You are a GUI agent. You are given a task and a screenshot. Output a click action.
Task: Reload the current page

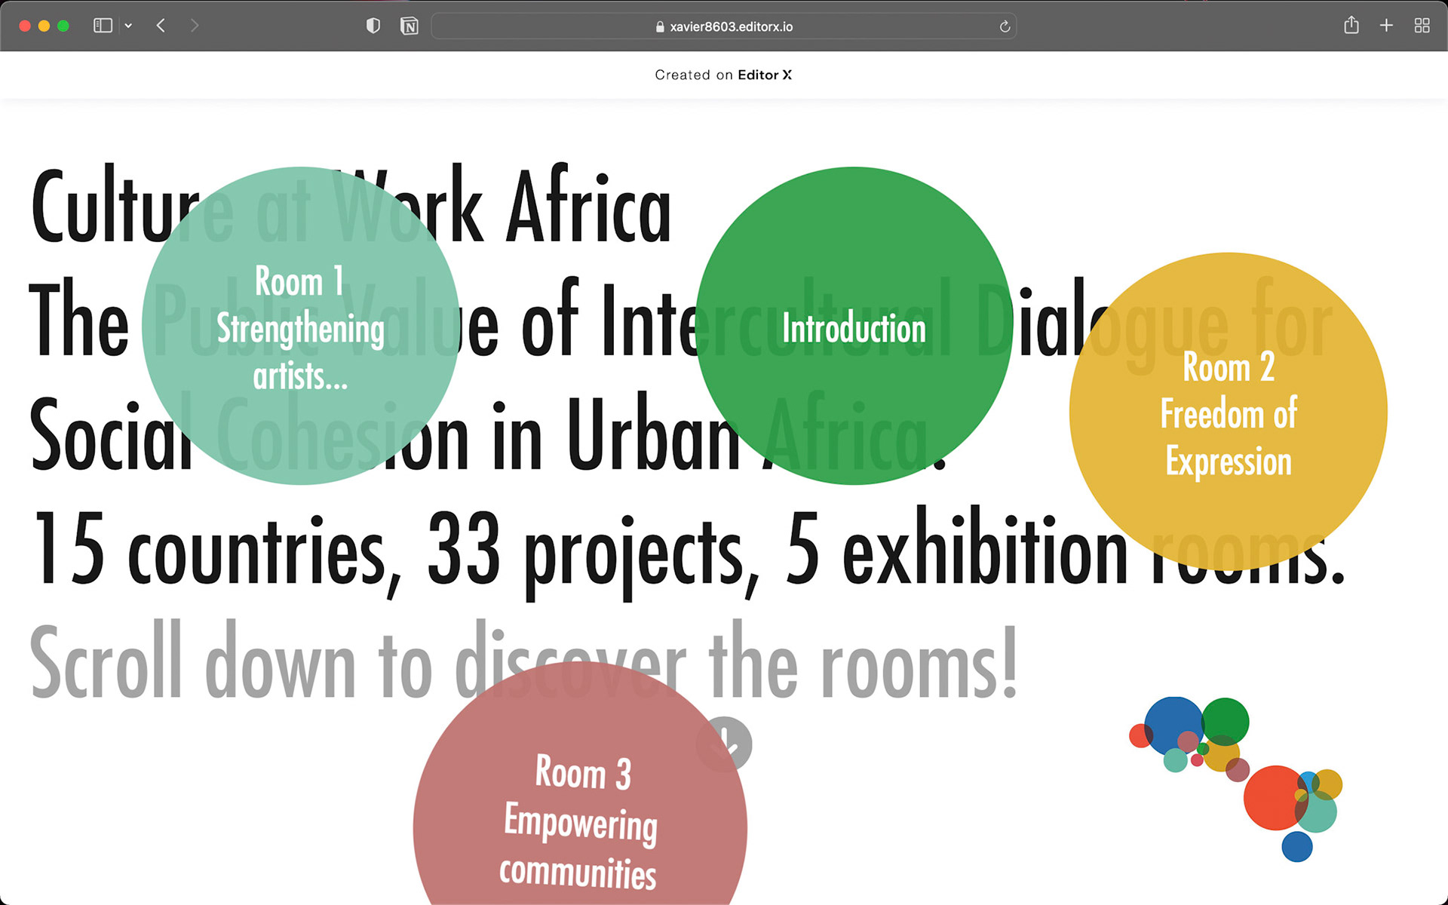(x=1005, y=26)
